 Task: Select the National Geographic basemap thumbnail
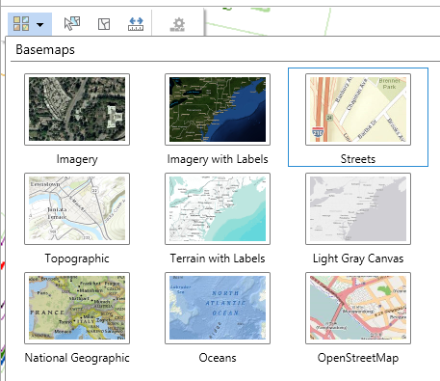click(x=77, y=308)
